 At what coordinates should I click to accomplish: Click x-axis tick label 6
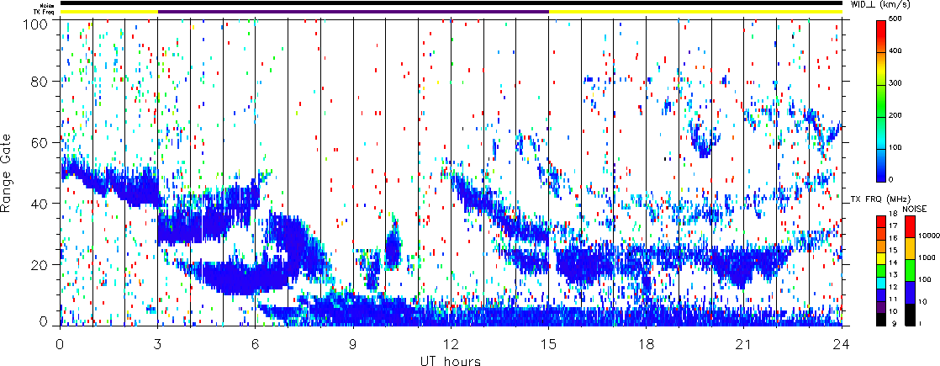[x=256, y=343]
